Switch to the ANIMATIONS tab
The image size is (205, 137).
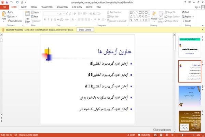[x=62, y=7]
